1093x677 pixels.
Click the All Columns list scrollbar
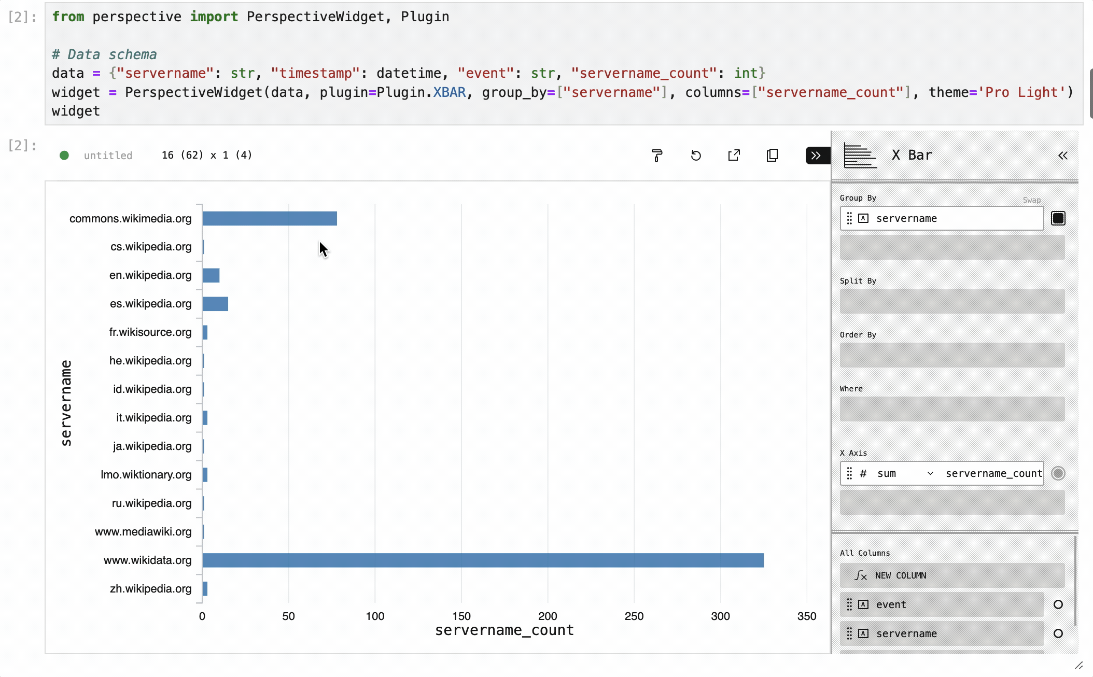click(1076, 581)
